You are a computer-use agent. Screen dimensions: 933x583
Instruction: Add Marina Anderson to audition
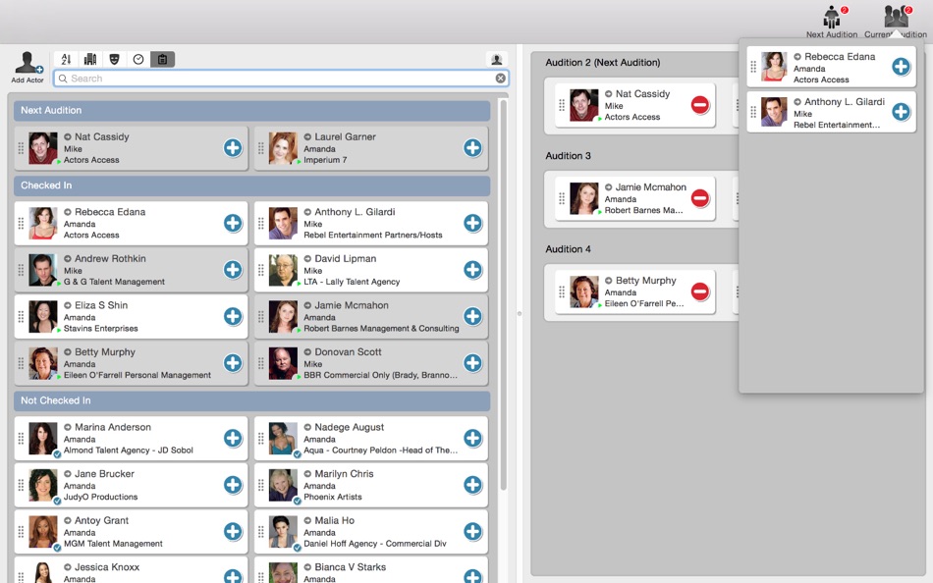coord(233,439)
